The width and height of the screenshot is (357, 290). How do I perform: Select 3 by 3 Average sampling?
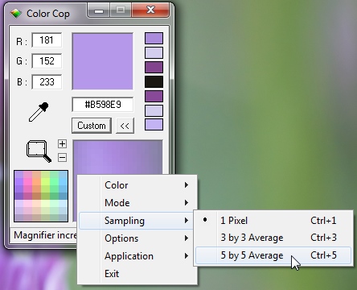click(x=273, y=238)
